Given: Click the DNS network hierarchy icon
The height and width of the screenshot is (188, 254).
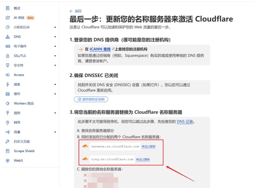Looking at the screenshot, I should (x=8, y=37).
